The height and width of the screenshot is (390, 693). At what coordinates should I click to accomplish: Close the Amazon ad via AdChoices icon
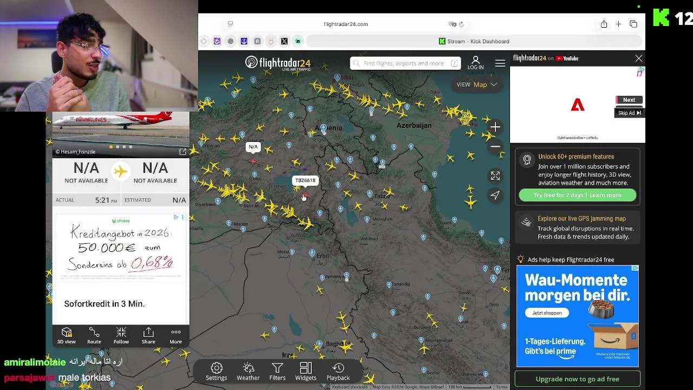pyautogui.click(x=635, y=268)
